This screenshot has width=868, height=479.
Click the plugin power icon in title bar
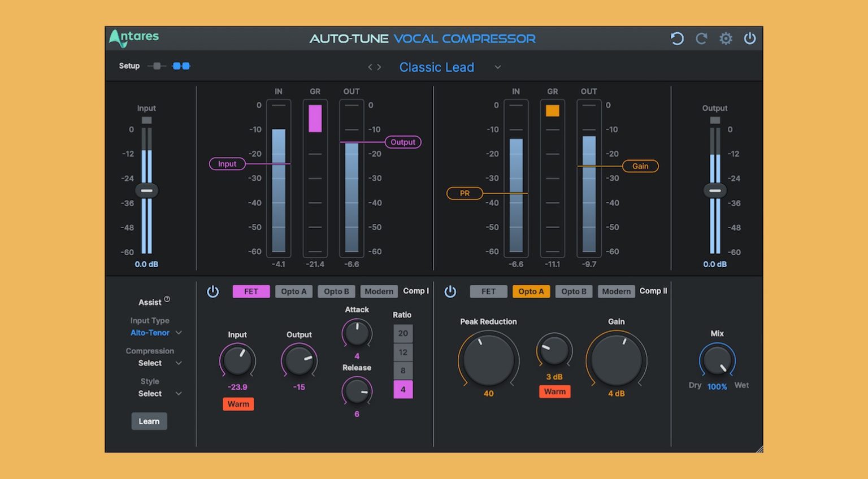coord(750,38)
